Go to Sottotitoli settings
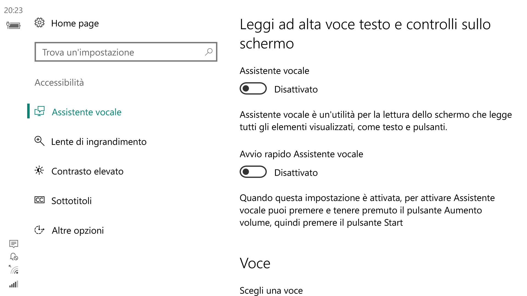Screen dimensions: 527x296 71,201
